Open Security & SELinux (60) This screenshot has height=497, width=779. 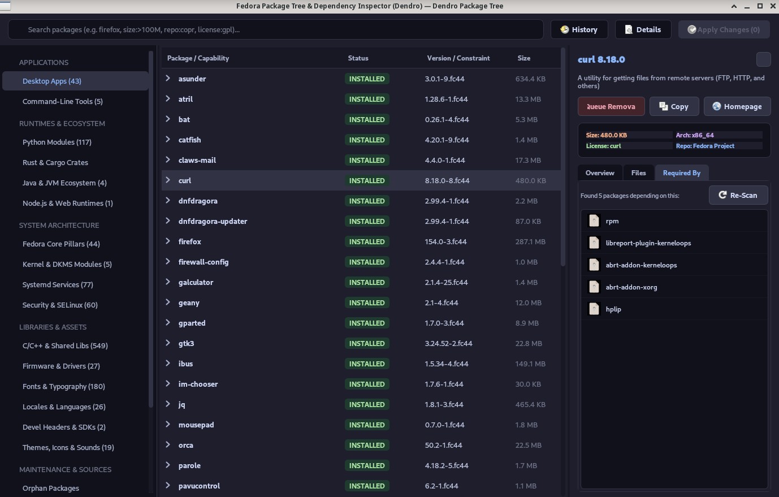(x=75, y=305)
